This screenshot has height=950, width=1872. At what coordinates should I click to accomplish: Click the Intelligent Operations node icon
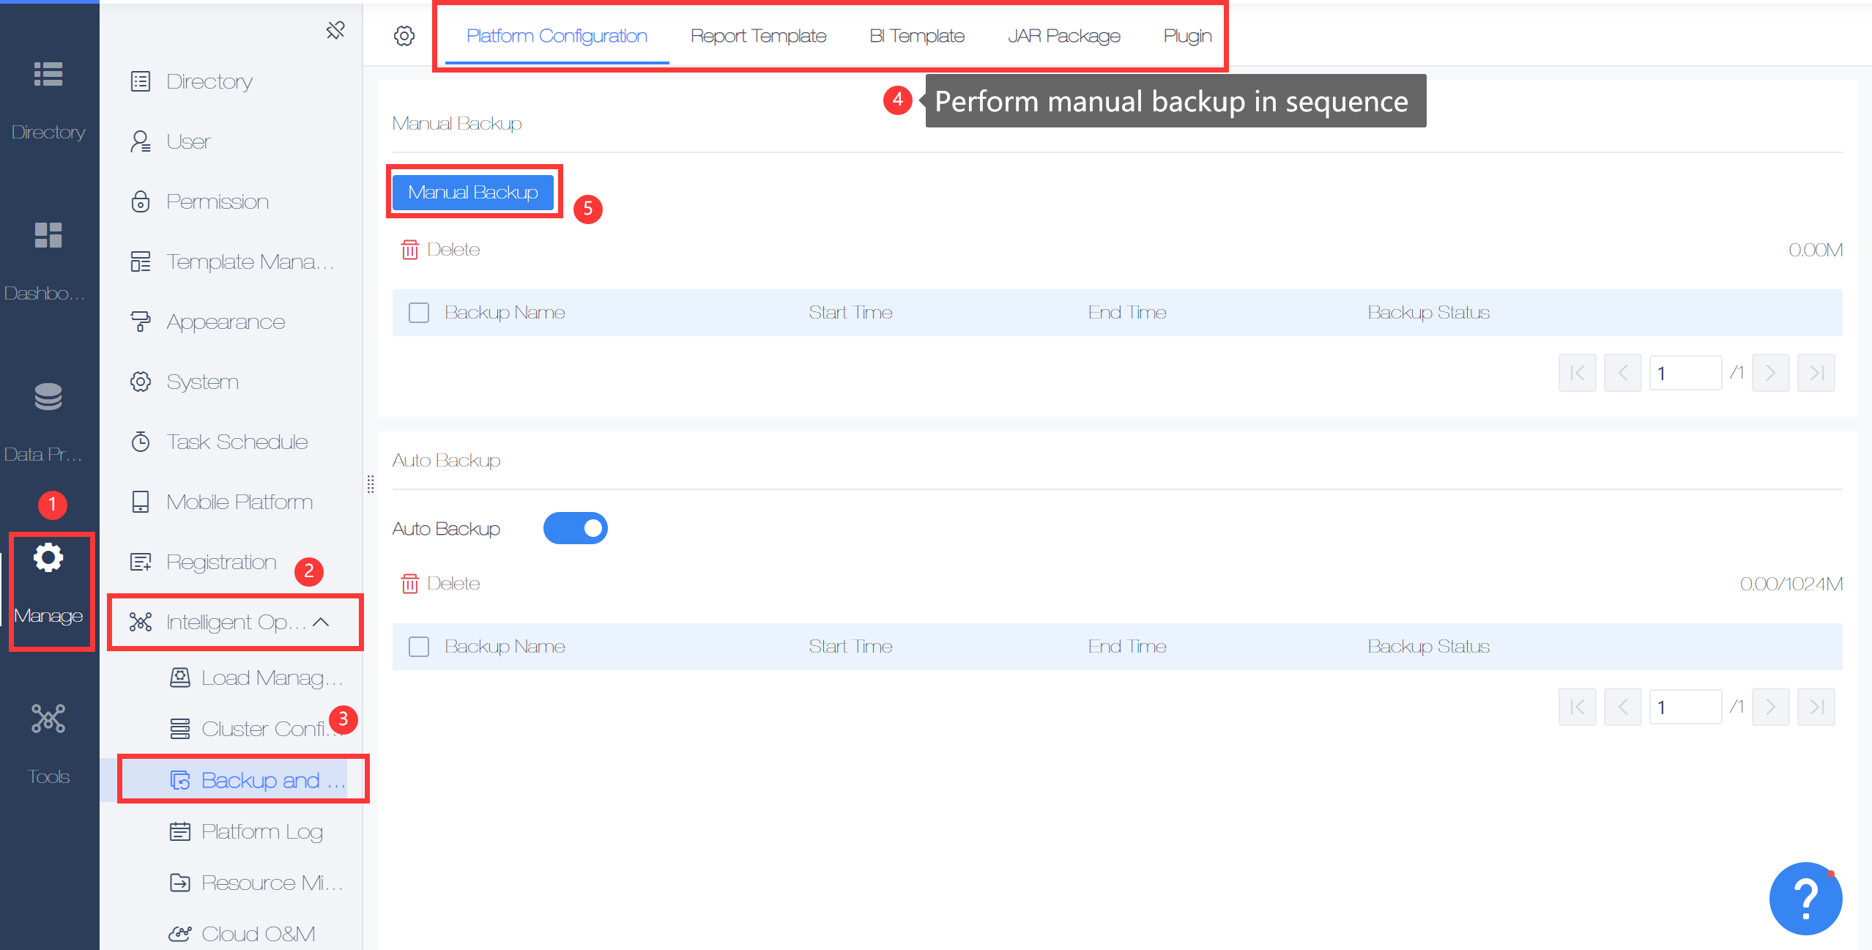(x=141, y=622)
